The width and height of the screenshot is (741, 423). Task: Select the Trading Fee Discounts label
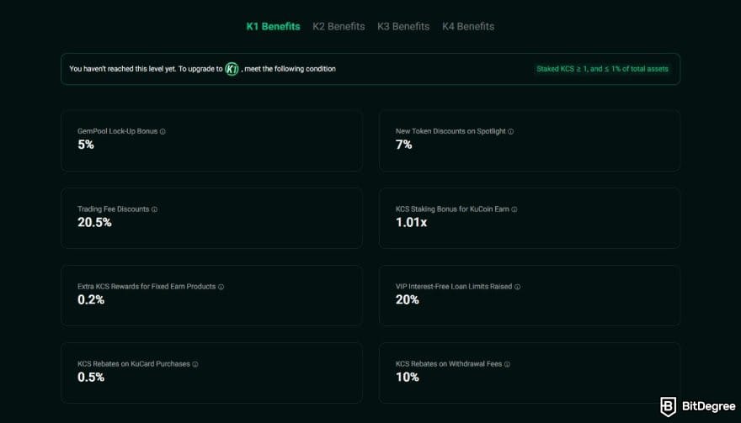[114, 209]
